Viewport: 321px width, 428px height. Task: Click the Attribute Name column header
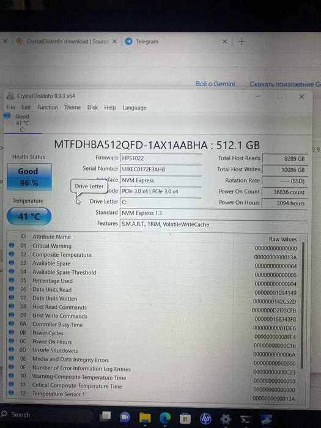[x=51, y=237]
